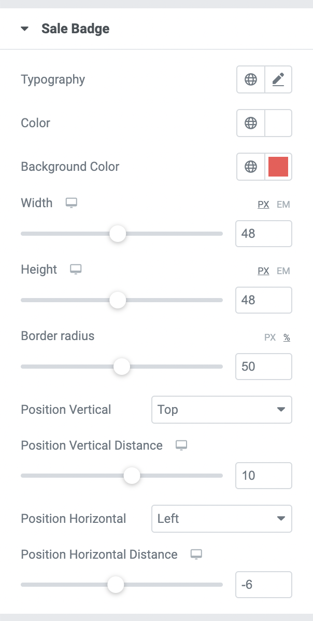
Task: Switch Border radius unit to PX
Action: pos(270,338)
